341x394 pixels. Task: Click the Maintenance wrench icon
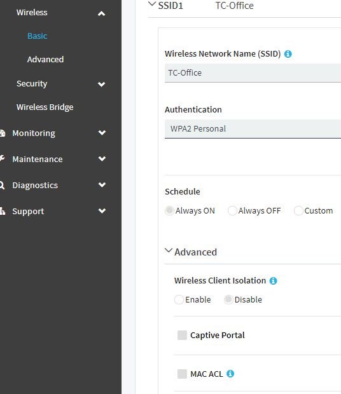pyautogui.click(x=3, y=158)
